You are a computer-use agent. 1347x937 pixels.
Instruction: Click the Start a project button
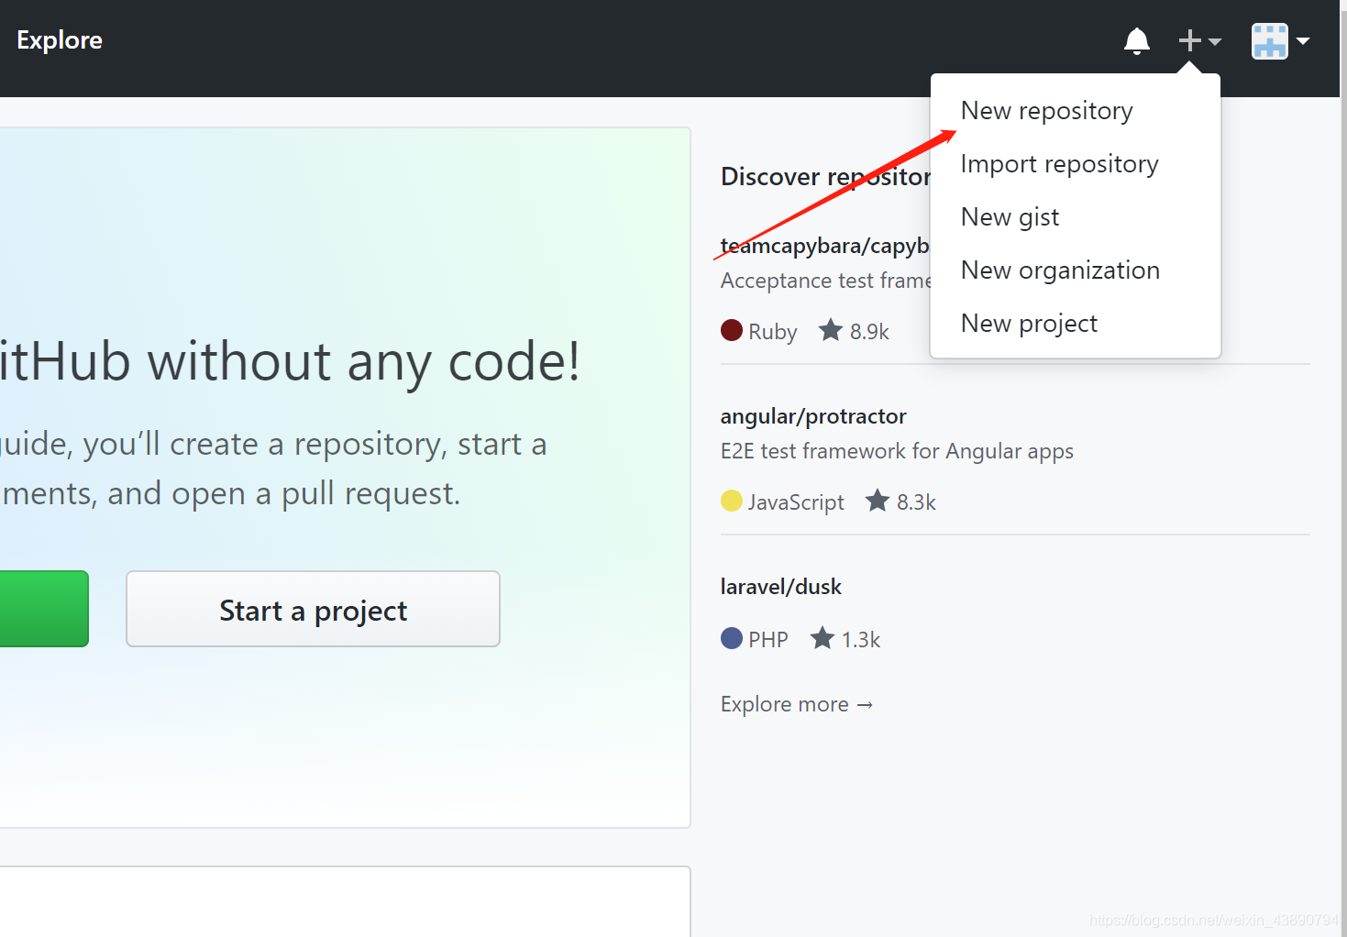[x=313, y=609]
